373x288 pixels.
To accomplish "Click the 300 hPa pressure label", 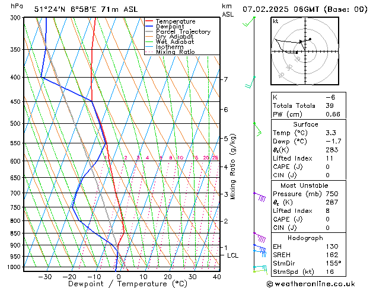I will coord(17,18).
